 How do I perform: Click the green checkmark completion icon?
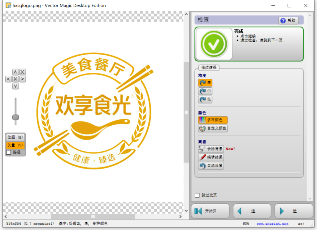click(x=214, y=44)
